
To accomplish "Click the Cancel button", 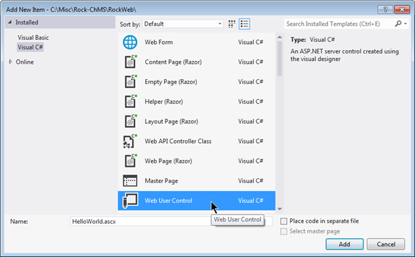I will tap(386, 244).
